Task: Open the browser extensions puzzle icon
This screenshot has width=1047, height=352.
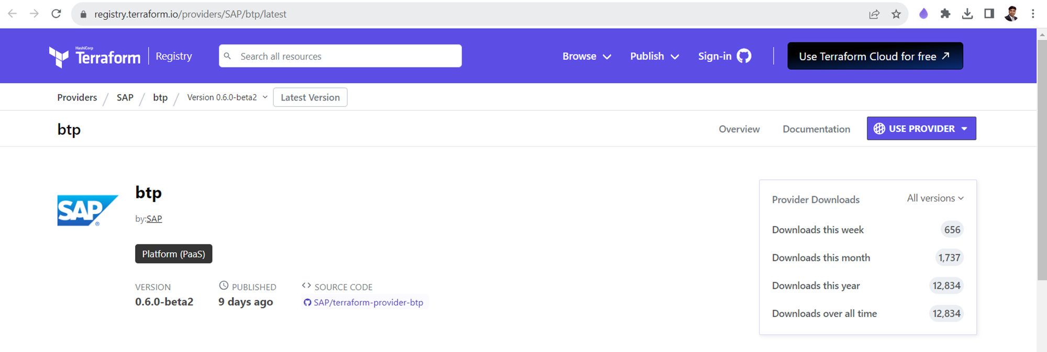Action: point(945,14)
